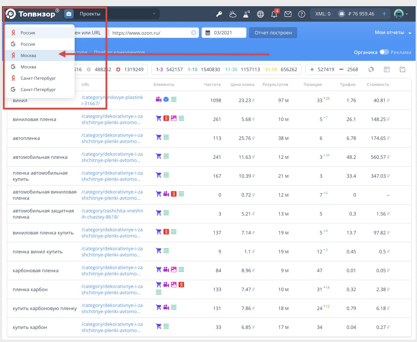Click the Topvisor logo
Image resolution: width=417 pixels, height=342 pixels.
point(32,14)
